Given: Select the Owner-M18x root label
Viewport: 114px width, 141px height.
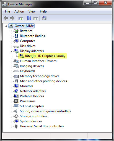Looking at the screenshot, I should point(24,26).
